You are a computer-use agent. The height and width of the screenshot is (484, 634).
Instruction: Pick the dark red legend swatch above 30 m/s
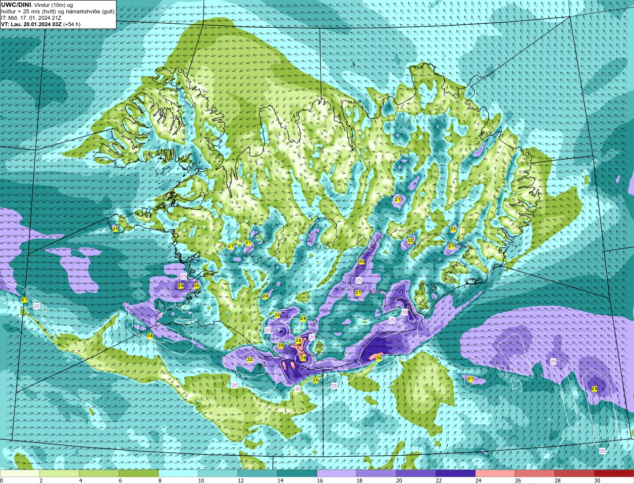[614, 473]
